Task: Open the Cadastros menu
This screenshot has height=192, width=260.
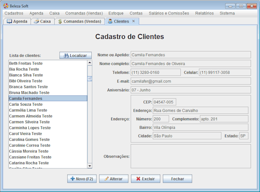Action: pos(14,13)
